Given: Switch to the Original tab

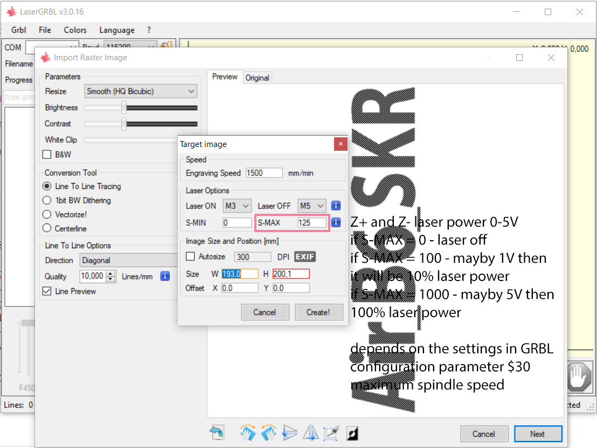Looking at the screenshot, I should pyautogui.click(x=257, y=78).
